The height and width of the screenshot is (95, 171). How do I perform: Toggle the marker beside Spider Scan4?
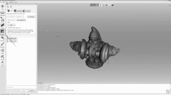pyautogui.click(x=8, y=42)
